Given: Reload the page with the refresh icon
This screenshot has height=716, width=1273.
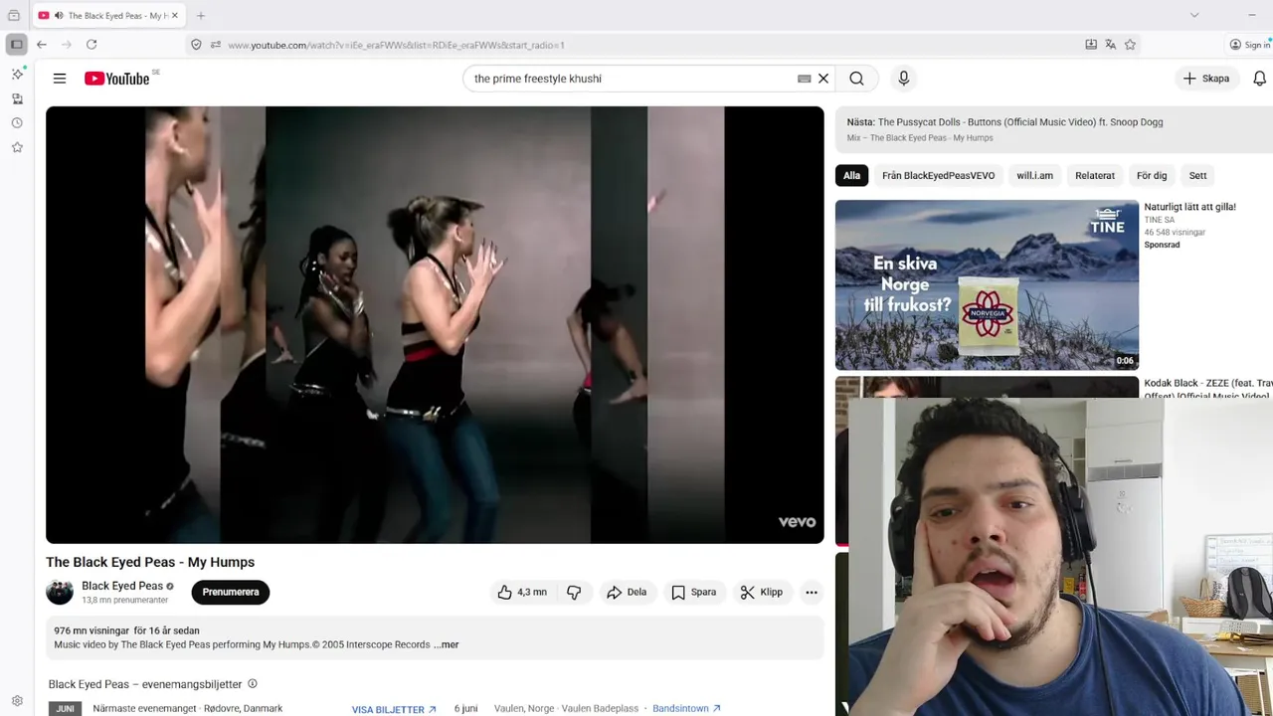Looking at the screenshot, I should point(91,45).
